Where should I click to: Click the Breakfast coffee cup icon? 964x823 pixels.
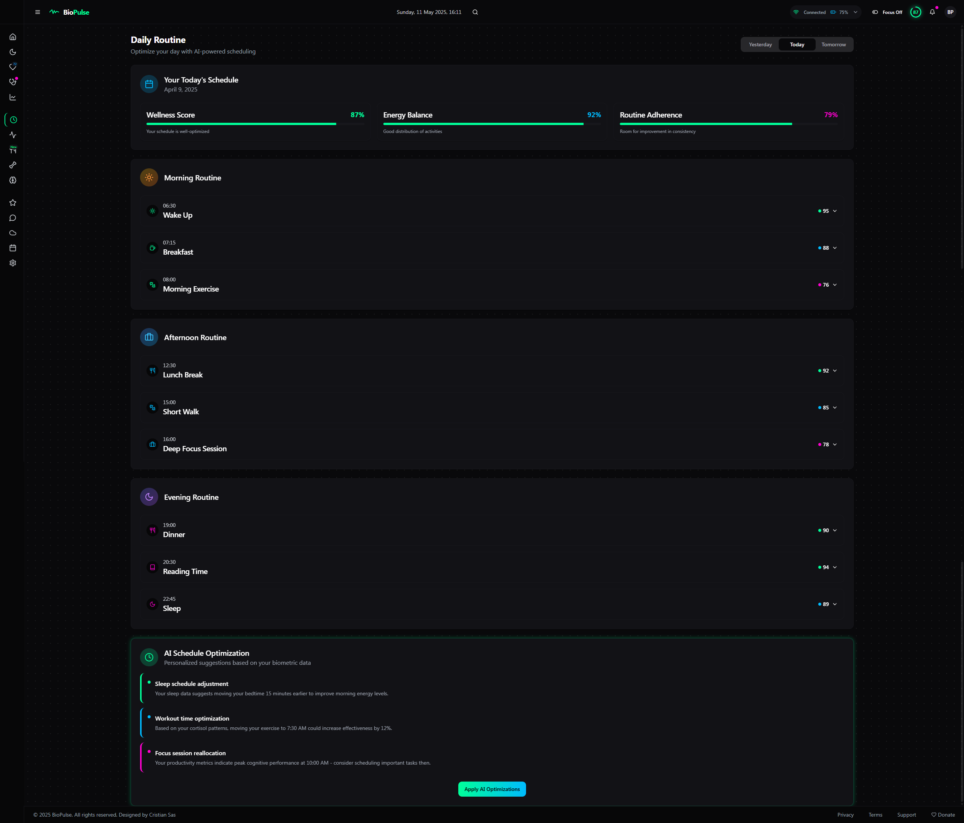click(x=152, y=247)
